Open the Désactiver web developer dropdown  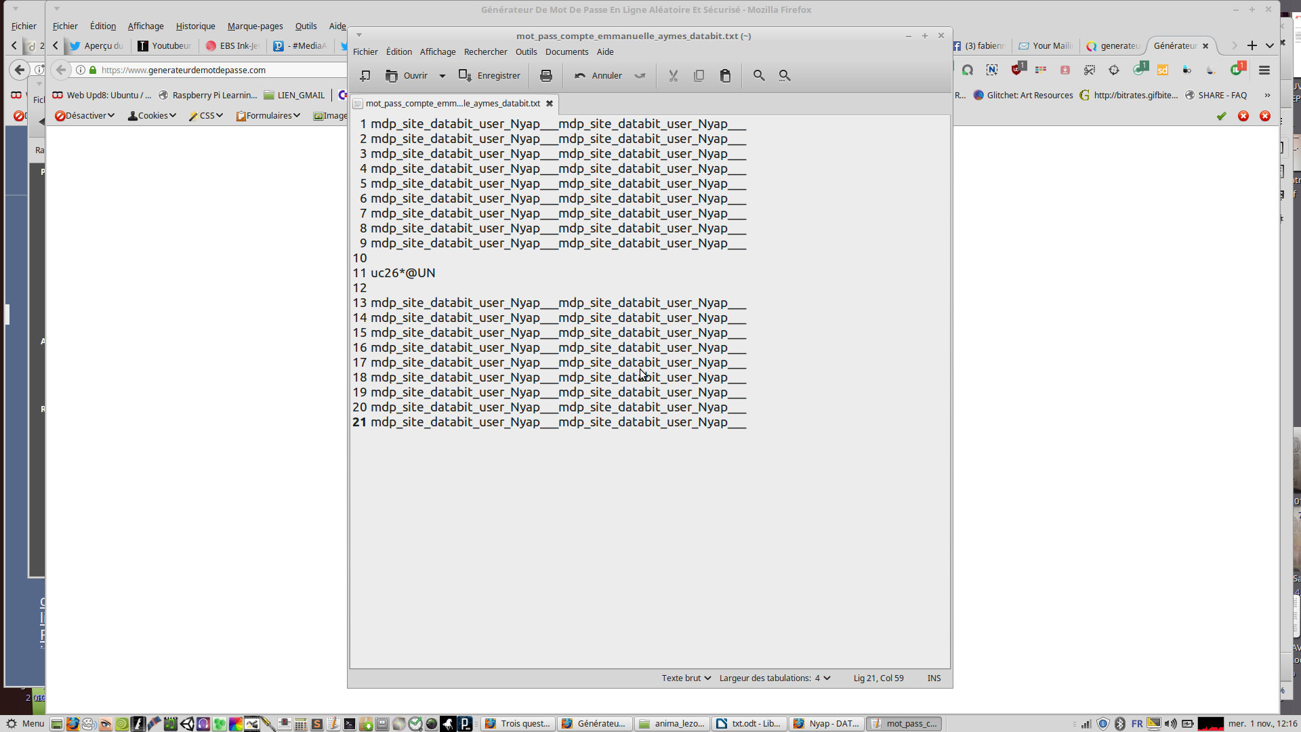click(x=85, y=116)
